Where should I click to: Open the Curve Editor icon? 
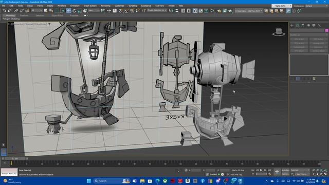tap(200, 11)
